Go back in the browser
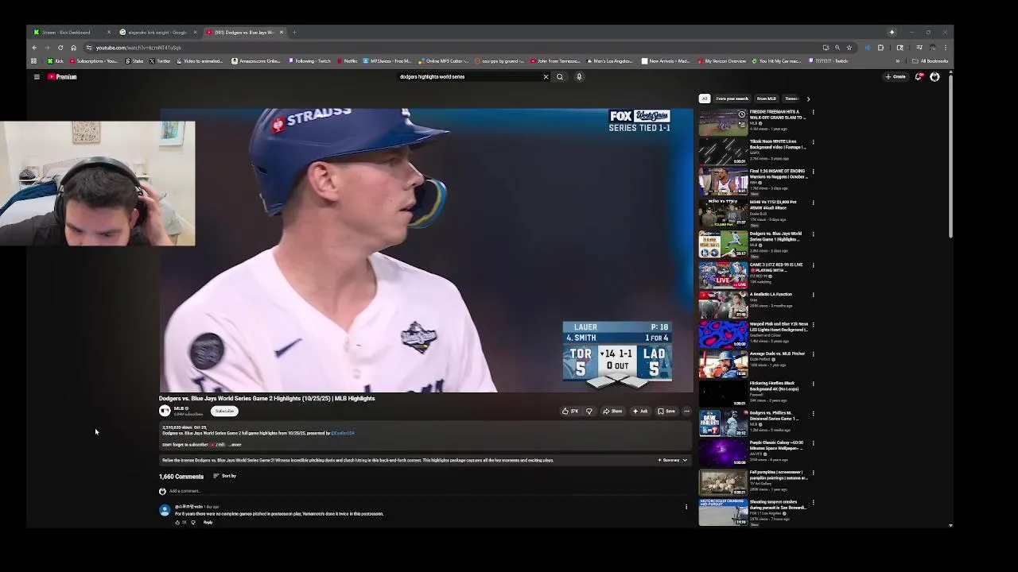Screen dimensions: 1018x572 34,48
